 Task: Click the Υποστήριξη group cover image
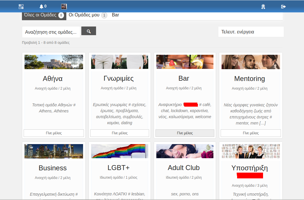coord(250,151)
